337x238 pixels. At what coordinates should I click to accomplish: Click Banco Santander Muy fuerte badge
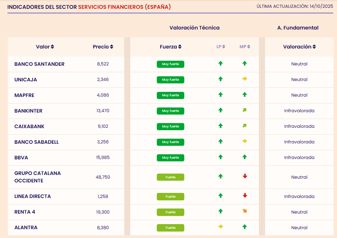point(170,64)
